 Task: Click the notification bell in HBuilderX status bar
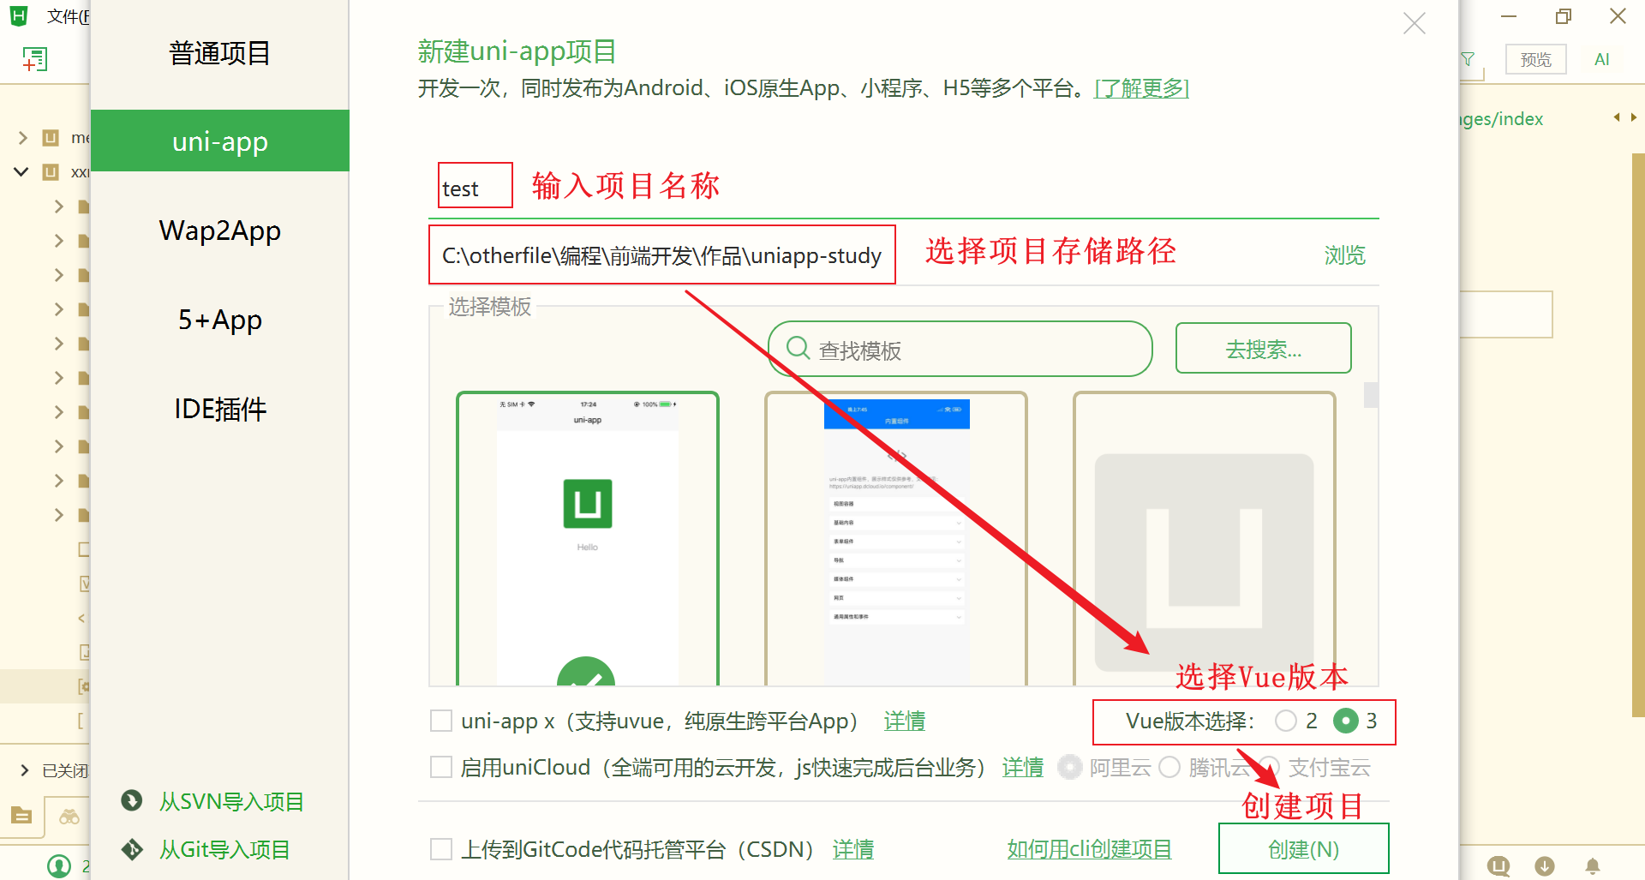click(1592, 866)
